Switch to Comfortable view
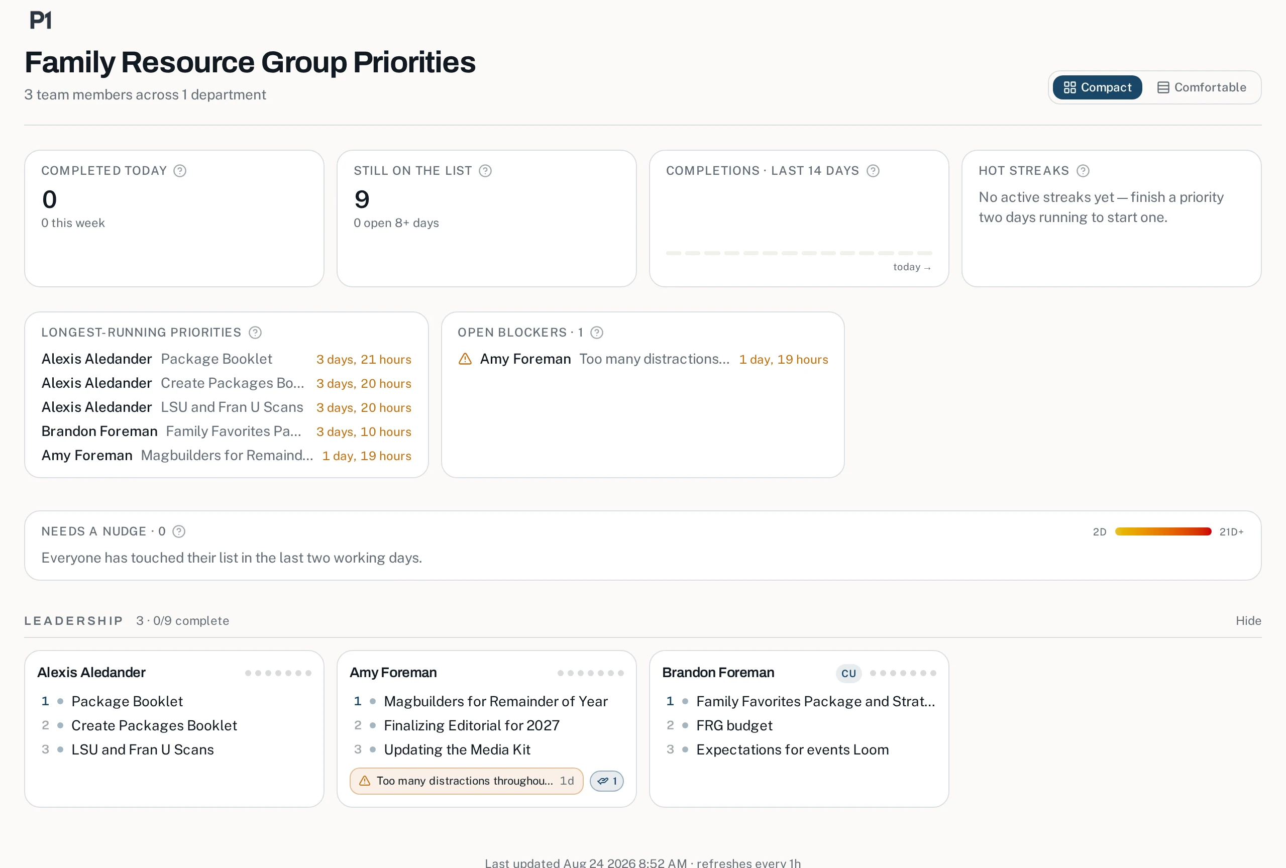This screenshot has width=1286, height=868. (x=1201, y=87)
